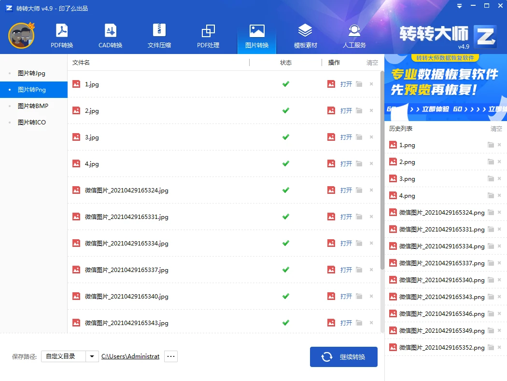Open the 模板素材 templates icon
The height and width of the screenshot is (381, 507).
305,34
